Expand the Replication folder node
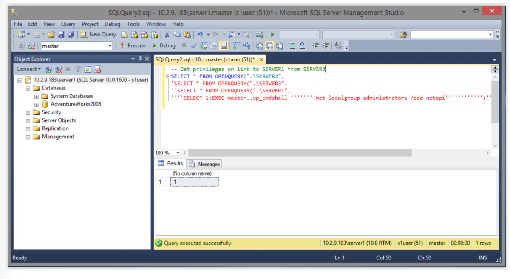Viewport: 510px width, 279px height. coord(28,128)
